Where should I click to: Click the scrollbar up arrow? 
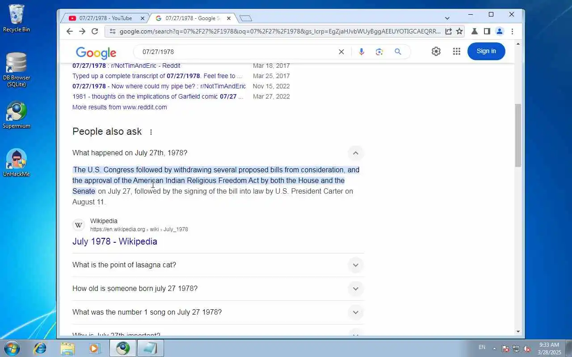point(518,44)
